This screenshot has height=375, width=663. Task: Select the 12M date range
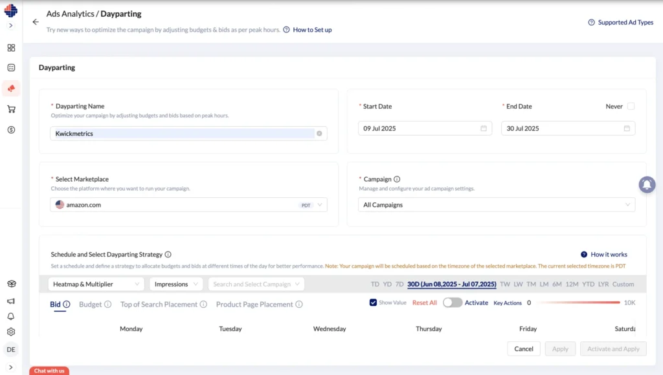coord(572,284)
